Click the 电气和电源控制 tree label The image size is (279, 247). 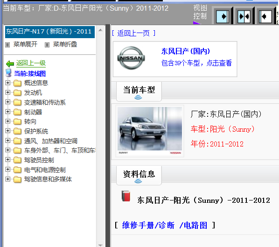[45, 170]
